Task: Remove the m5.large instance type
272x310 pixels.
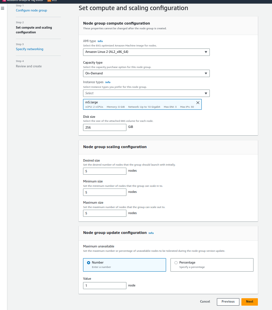Action: (x=198, y=103)
